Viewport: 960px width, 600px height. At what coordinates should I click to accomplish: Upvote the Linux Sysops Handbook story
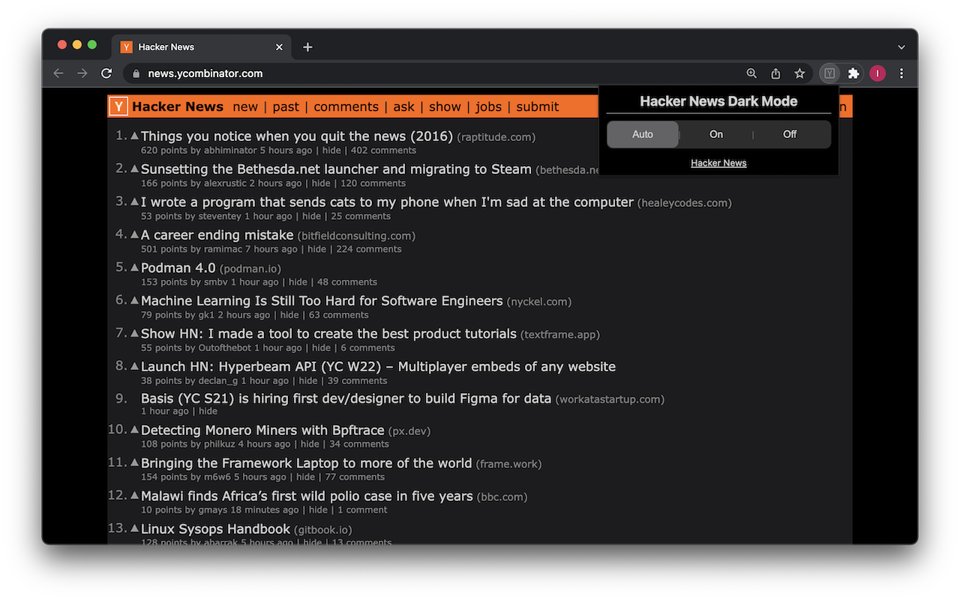(135, 529)
